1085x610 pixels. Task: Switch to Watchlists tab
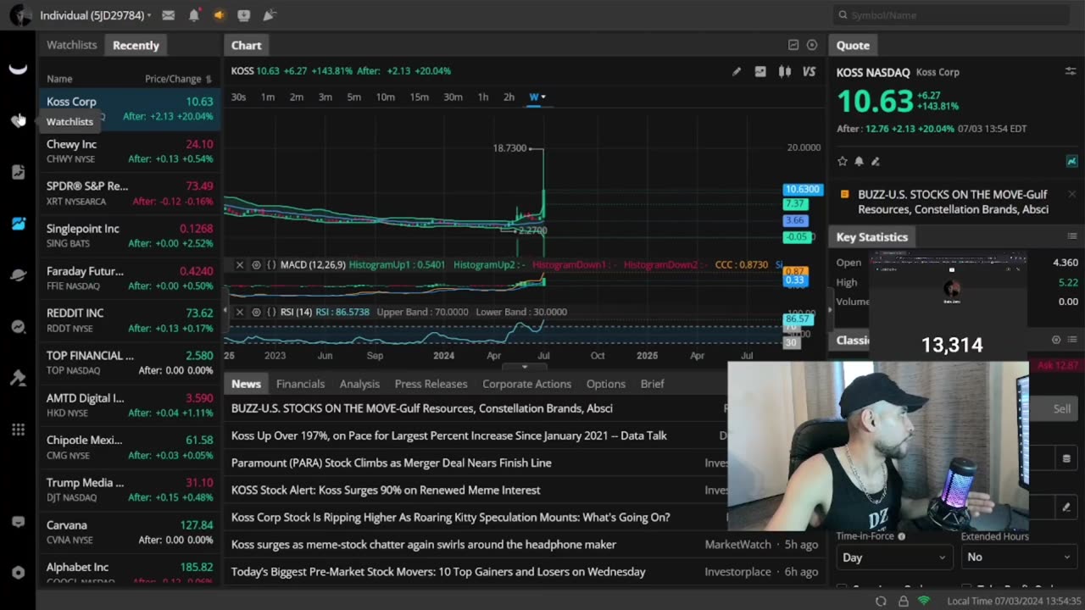coord(72,45)
